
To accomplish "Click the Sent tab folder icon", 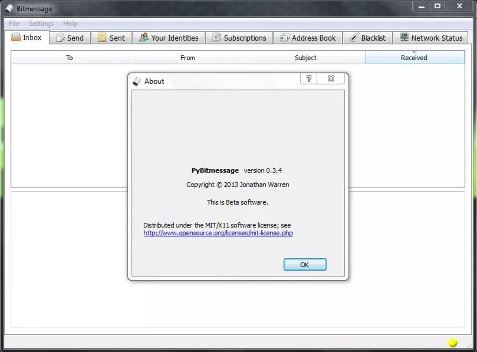I will tap(102, 37).
